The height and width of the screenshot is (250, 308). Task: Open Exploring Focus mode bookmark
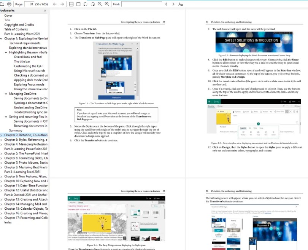pyautogui.click(x=29, y=84)
